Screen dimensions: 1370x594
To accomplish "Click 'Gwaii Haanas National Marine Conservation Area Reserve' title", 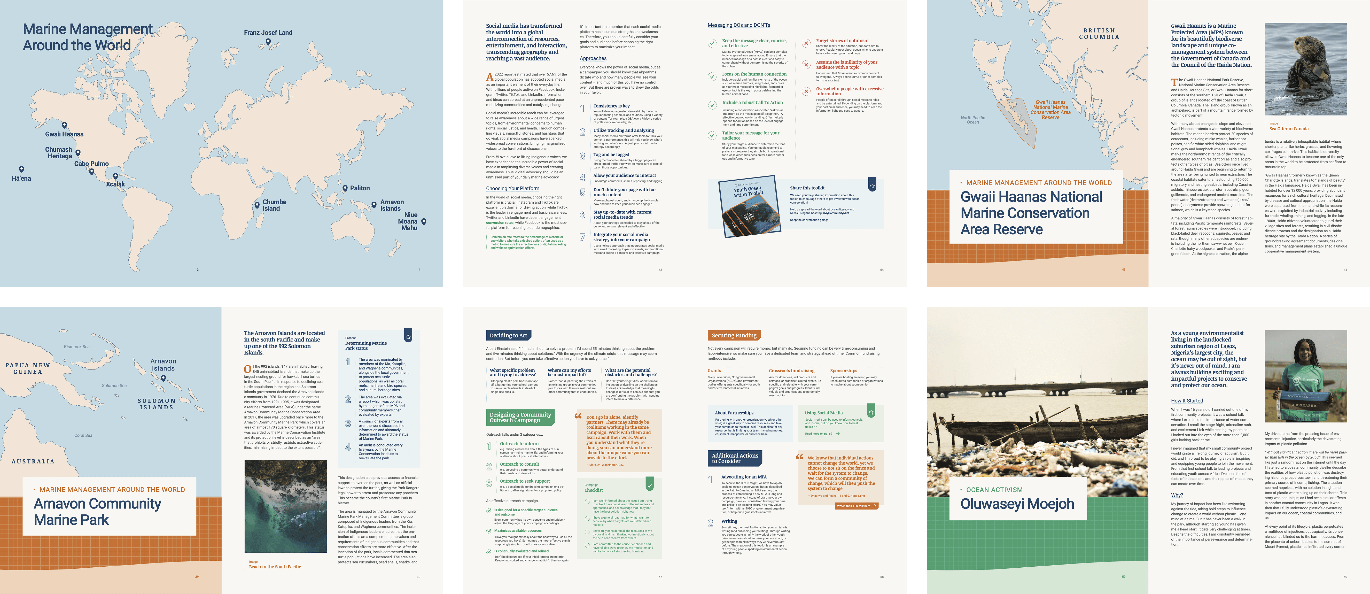I will [x=1031, y=213].
